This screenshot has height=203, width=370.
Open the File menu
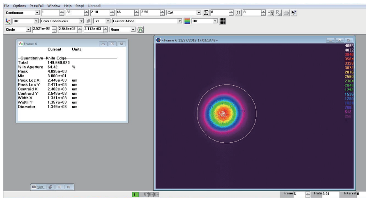click(7, 6)
